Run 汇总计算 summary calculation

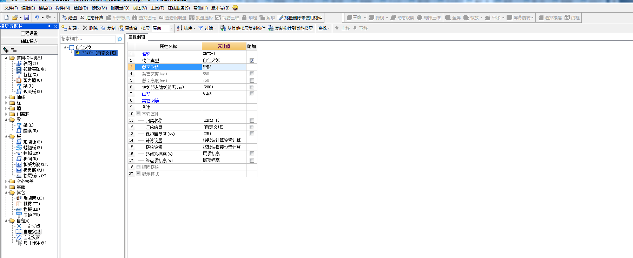[92, 18]
